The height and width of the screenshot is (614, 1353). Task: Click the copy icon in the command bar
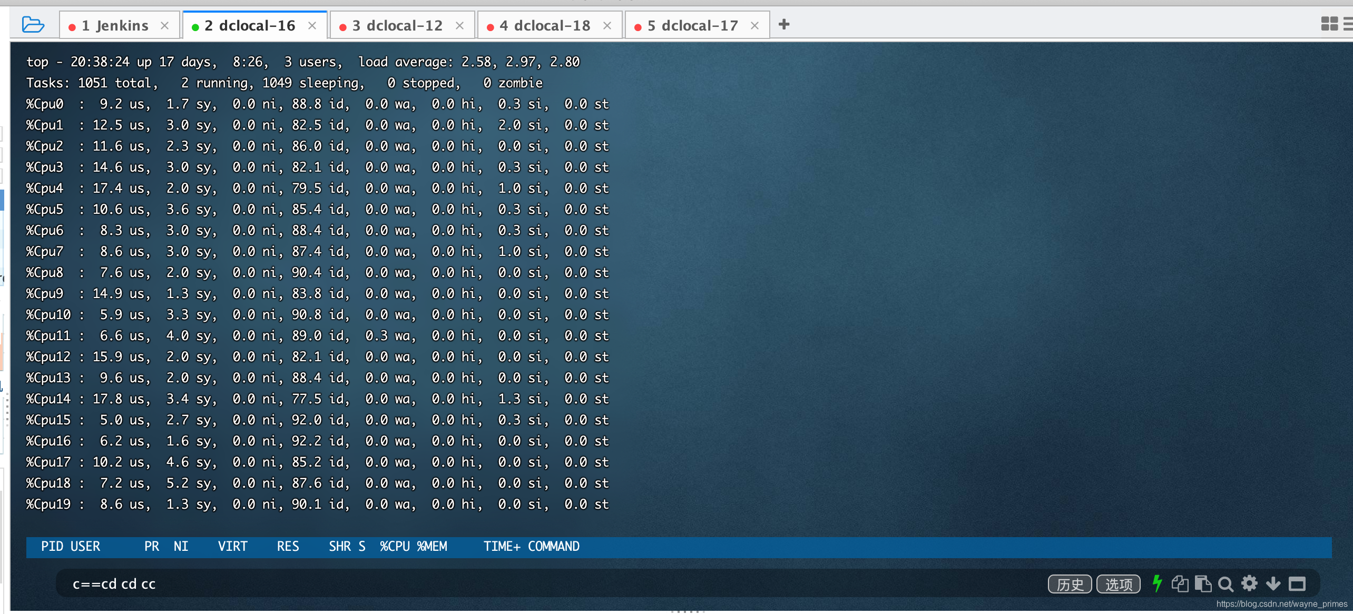point(1180,583)
